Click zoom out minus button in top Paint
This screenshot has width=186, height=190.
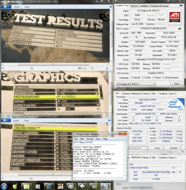85,68
